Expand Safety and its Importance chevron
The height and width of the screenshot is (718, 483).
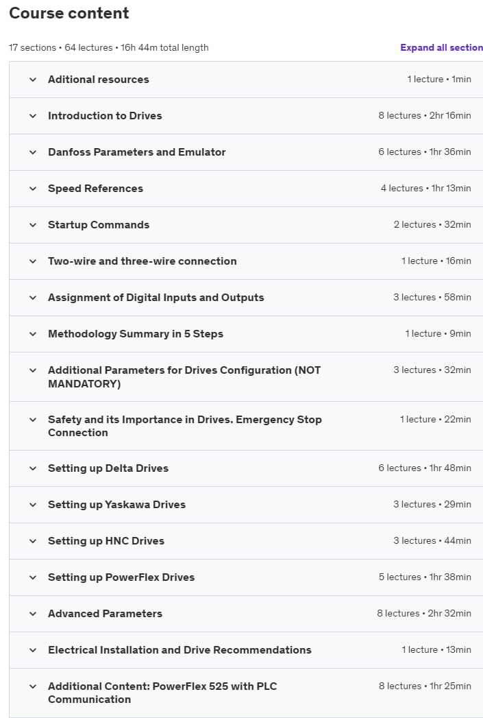33,420
